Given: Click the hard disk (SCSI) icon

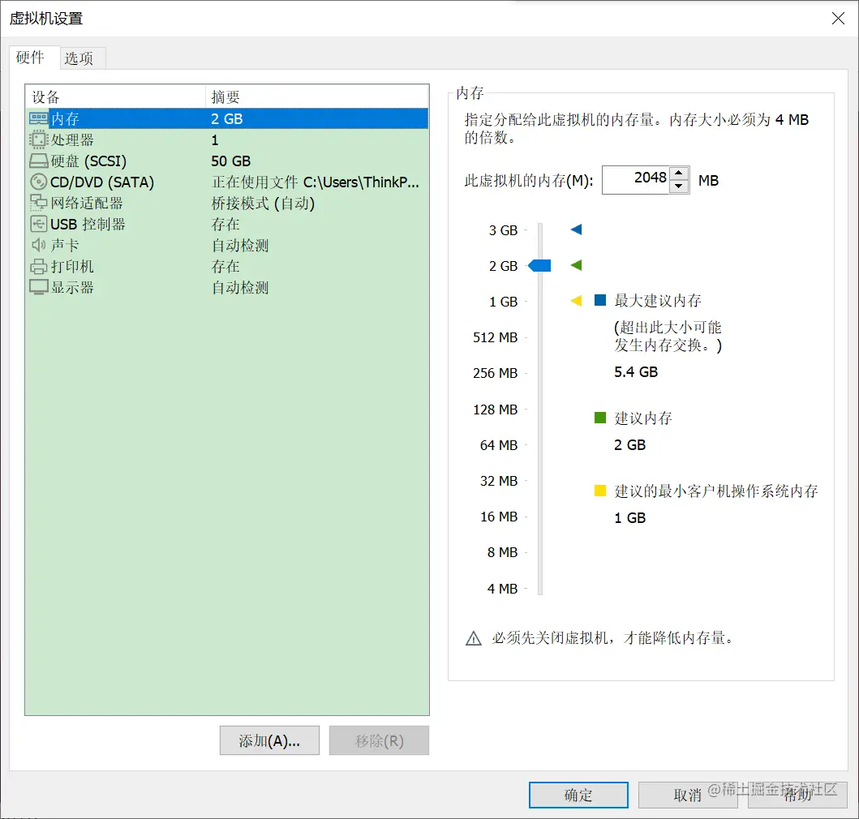Looking at the screenshot, I should [x=38, y=161].
